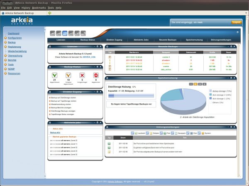Click type icon of data_archive backup row

click(x=110, y=69)
